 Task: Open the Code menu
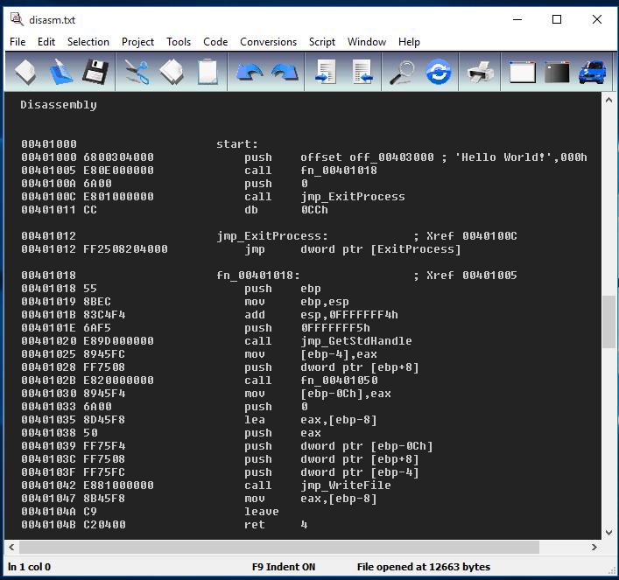coord(215,42)
